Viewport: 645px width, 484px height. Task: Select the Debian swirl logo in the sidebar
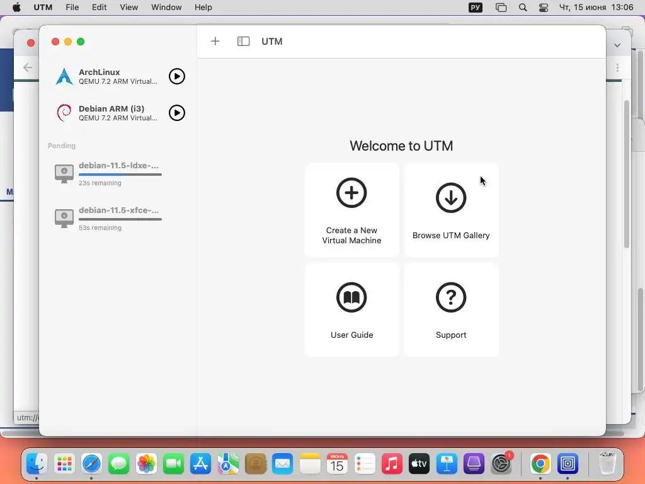(64, 113)
